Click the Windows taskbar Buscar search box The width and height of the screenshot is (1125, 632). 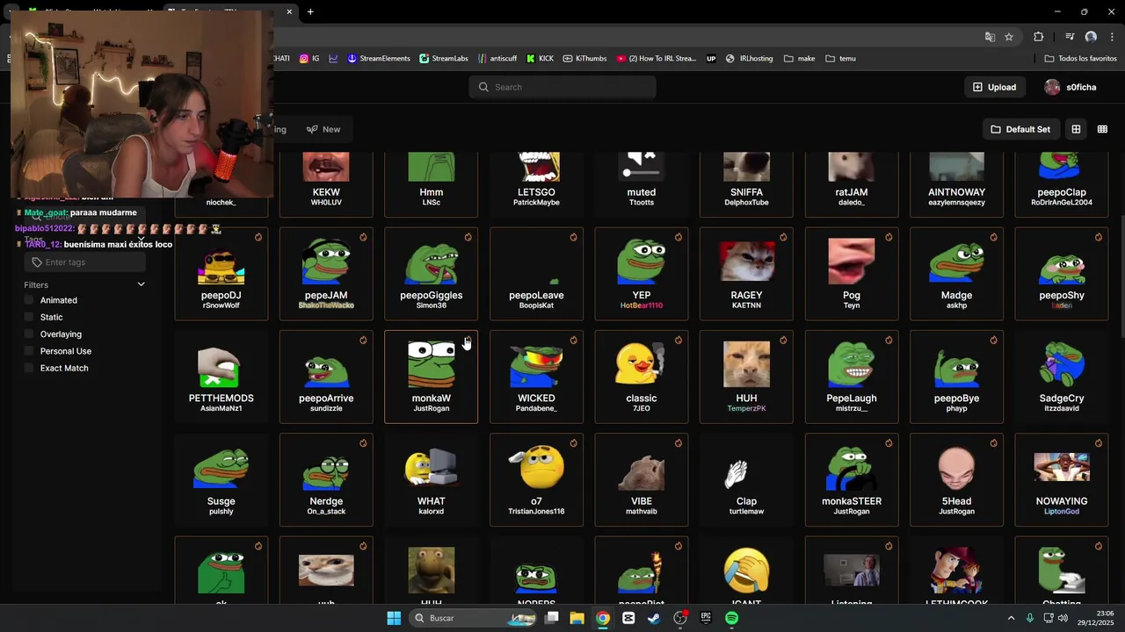coord(475,618)
